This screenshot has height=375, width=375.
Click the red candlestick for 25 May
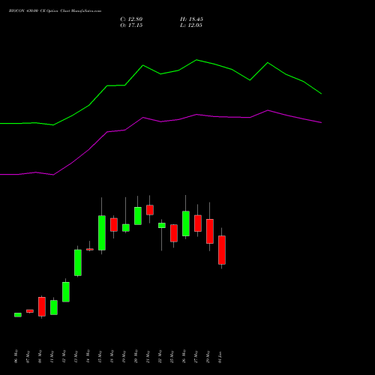174,233
